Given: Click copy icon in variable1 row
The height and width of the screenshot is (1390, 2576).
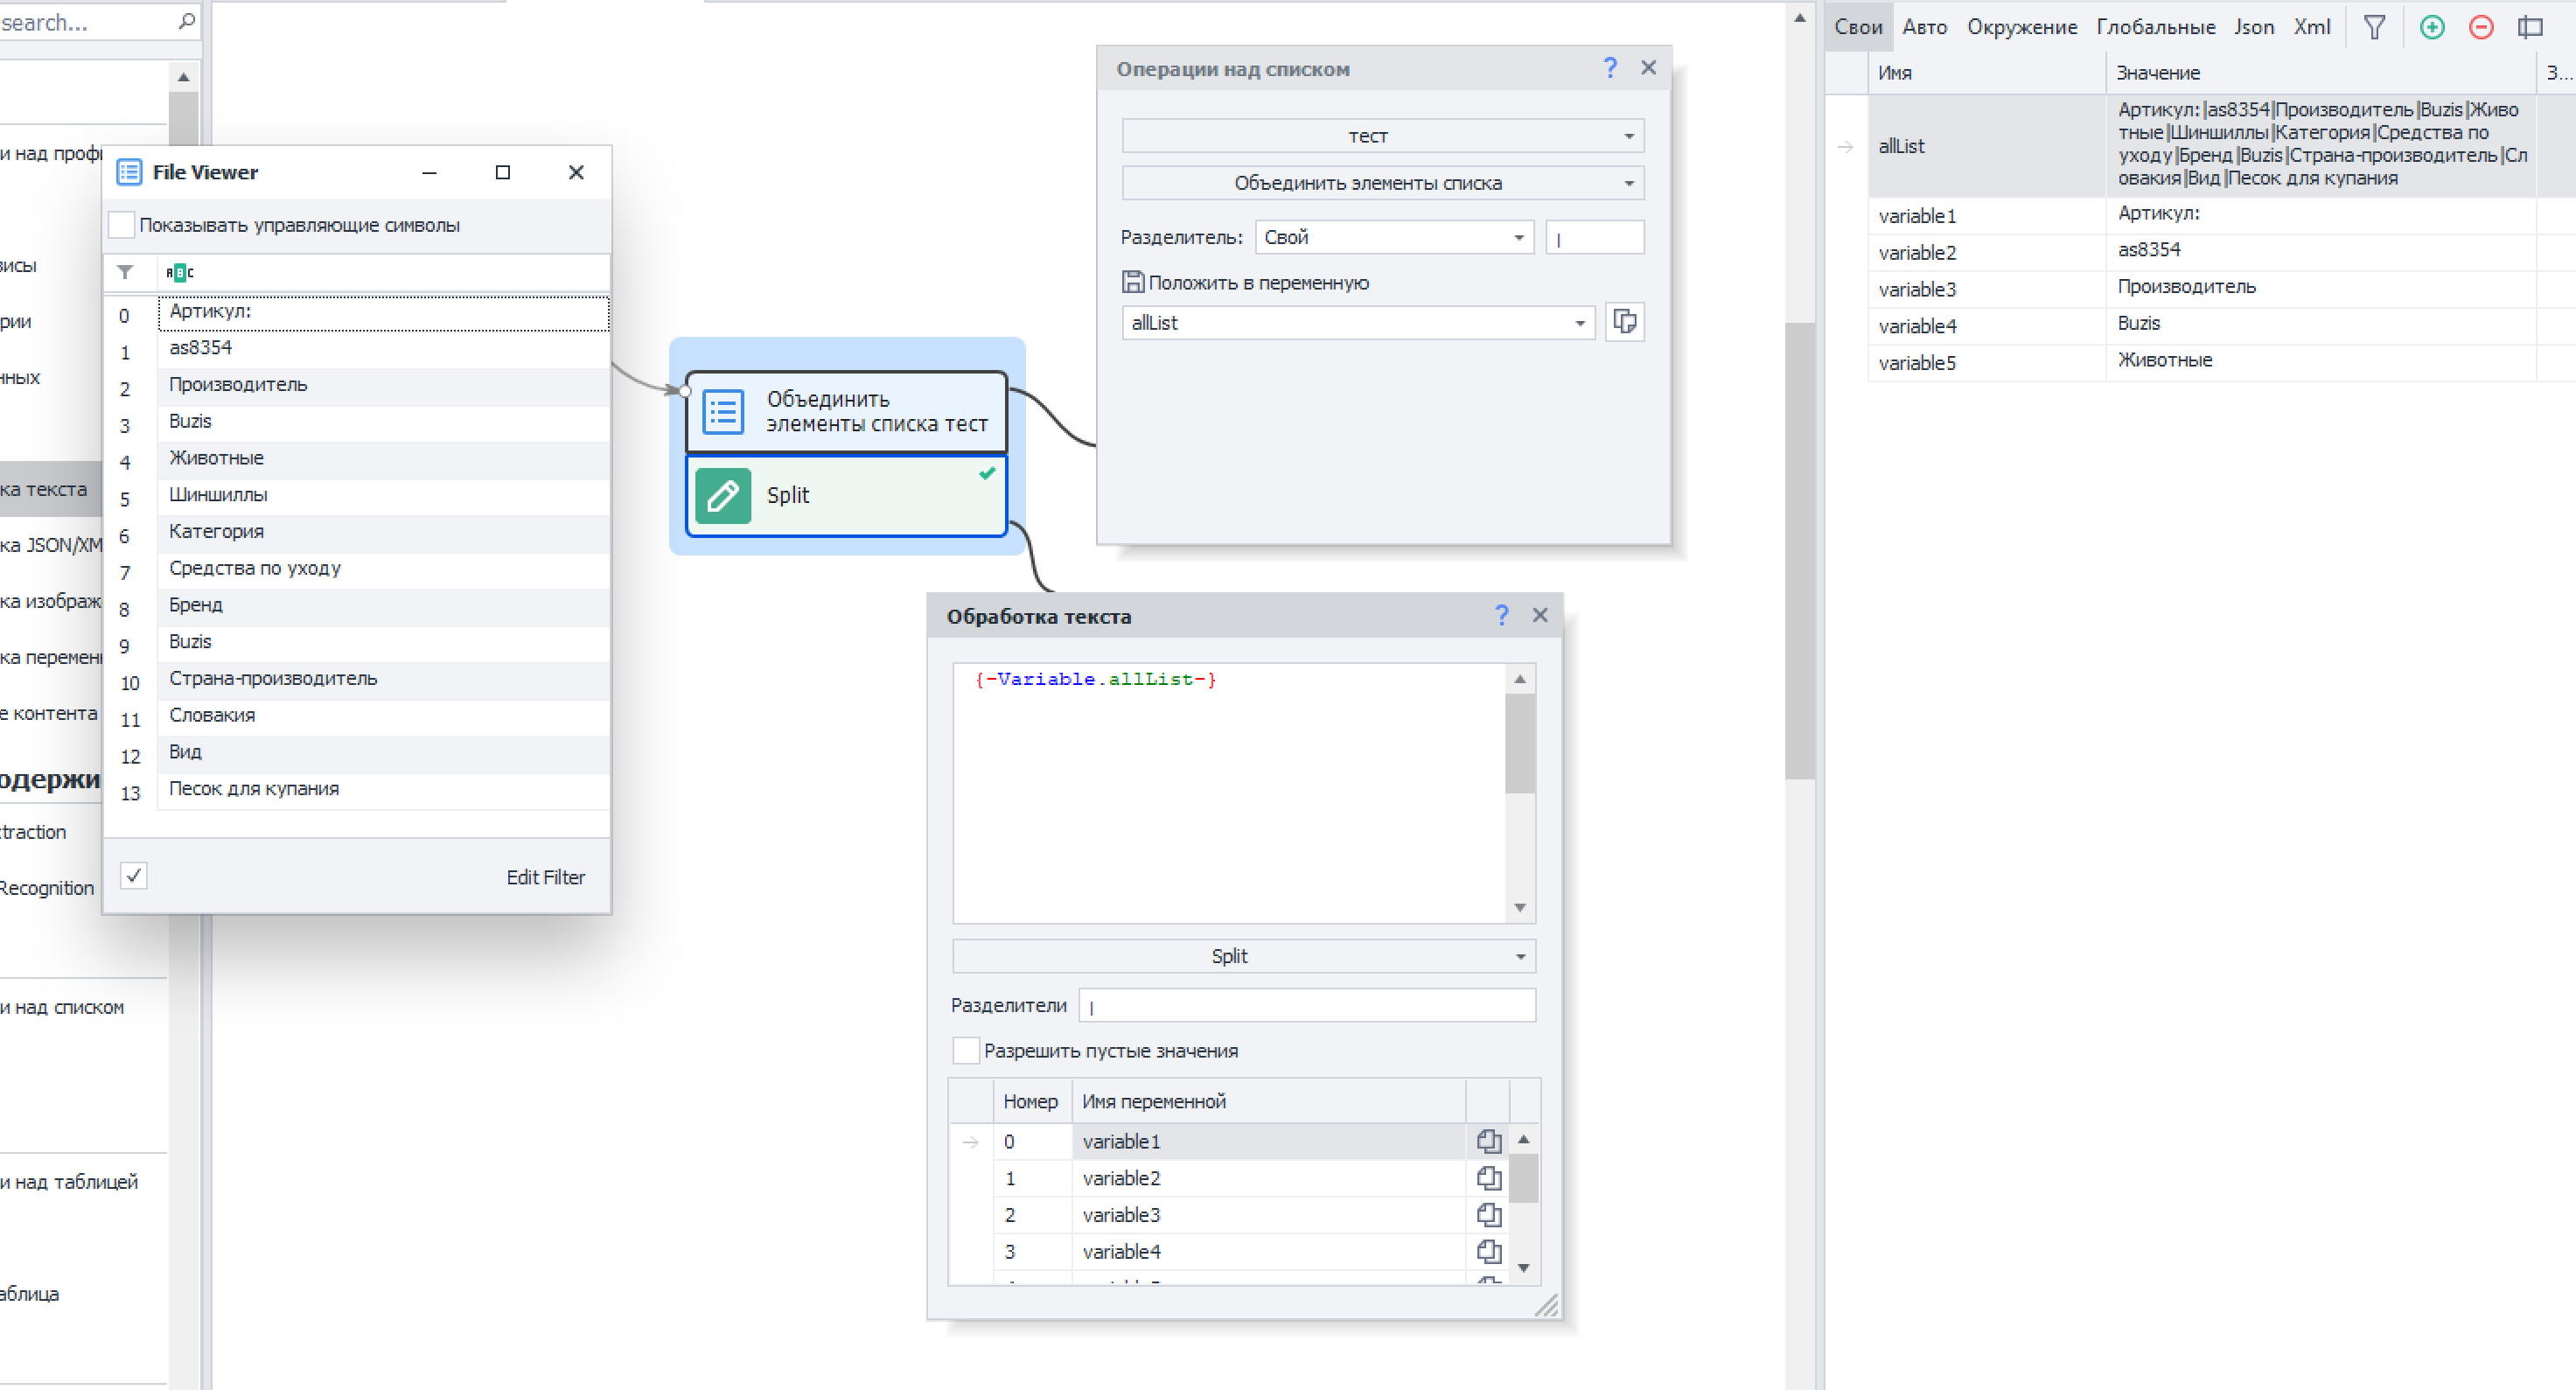Looking at the screenshot, I should [1488, 1141].
